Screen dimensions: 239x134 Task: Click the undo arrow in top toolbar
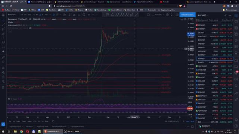click(x=93, y=15)
